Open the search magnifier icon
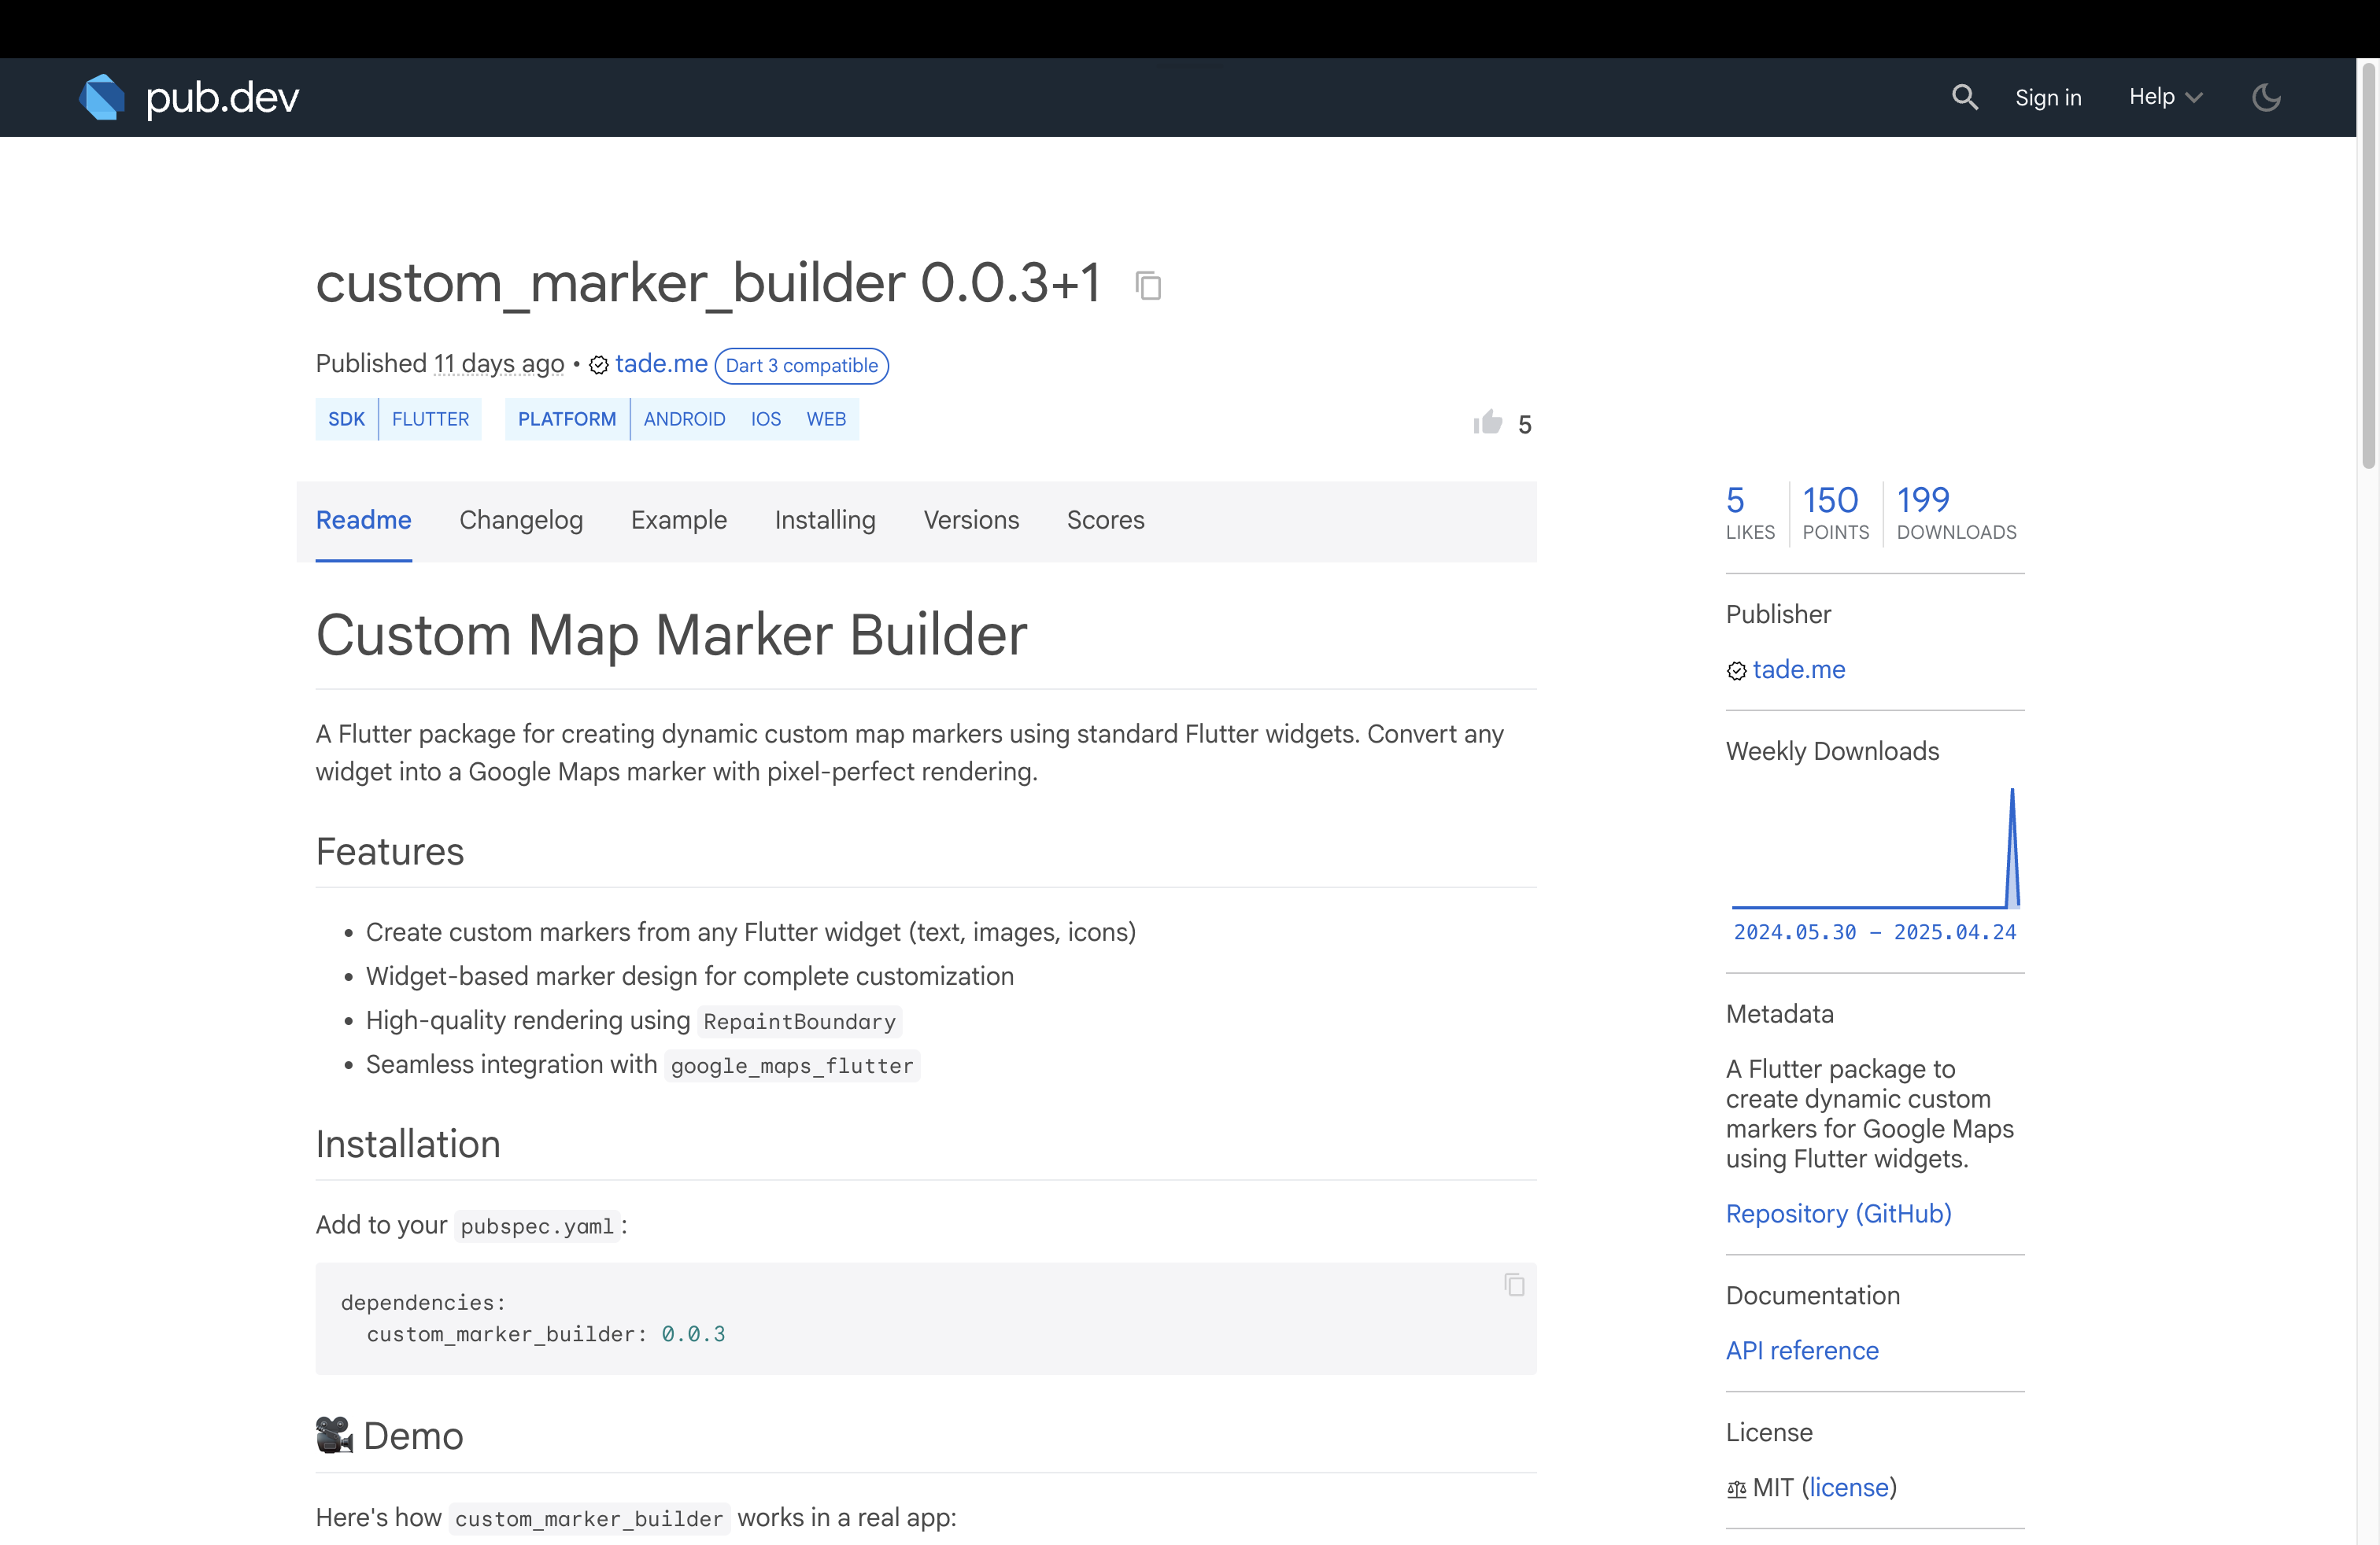The height and width of the screenshot is (1545, 2380). click(x=1964, y=97)
